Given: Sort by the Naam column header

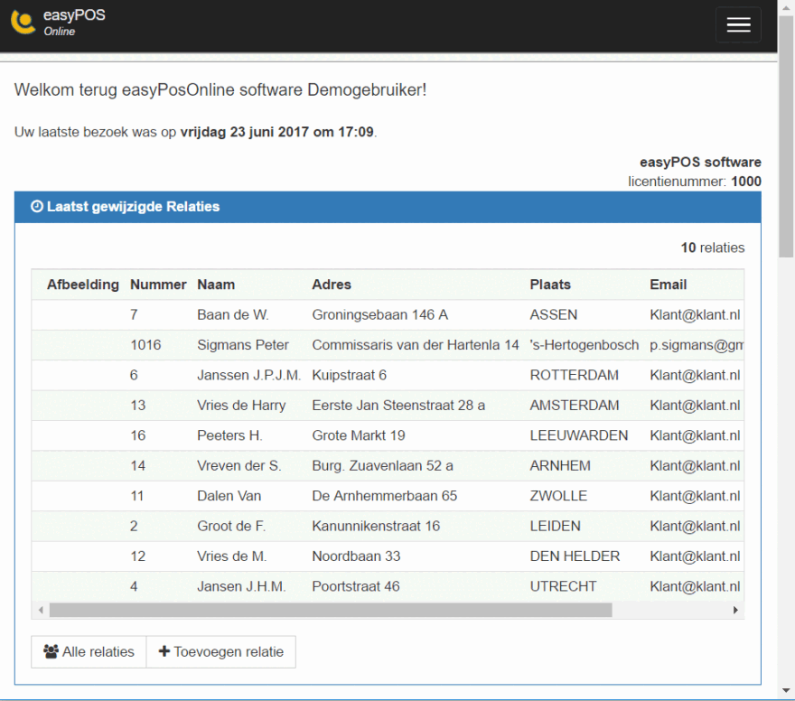Looking at the screenshot, I should (x=216, y=285).
